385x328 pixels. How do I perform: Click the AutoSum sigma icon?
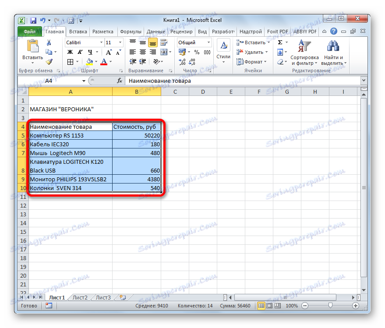point(280,42)
